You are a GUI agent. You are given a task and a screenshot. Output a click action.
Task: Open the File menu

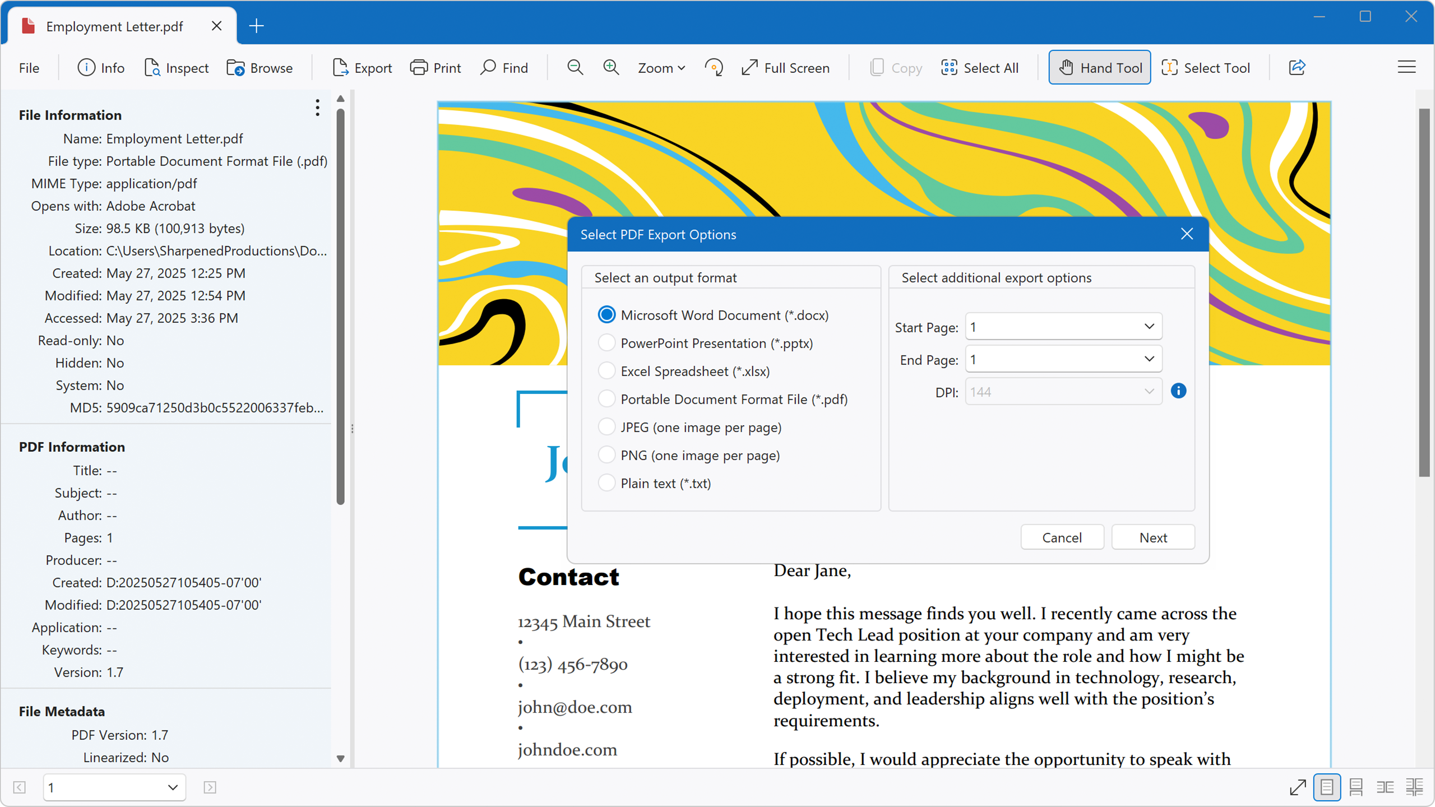pos(29,68)
